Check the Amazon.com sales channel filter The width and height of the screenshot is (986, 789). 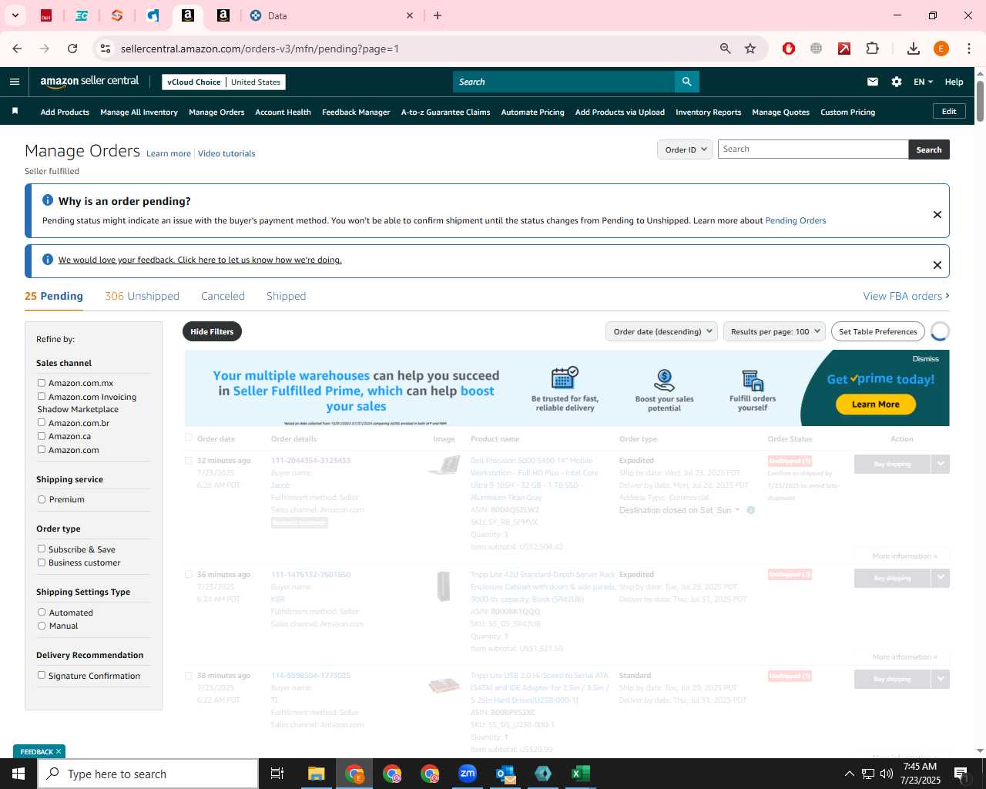pyautogui.click(x=42, y=450)
